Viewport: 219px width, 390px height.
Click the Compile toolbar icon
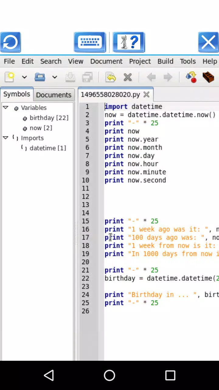(191, 77)
